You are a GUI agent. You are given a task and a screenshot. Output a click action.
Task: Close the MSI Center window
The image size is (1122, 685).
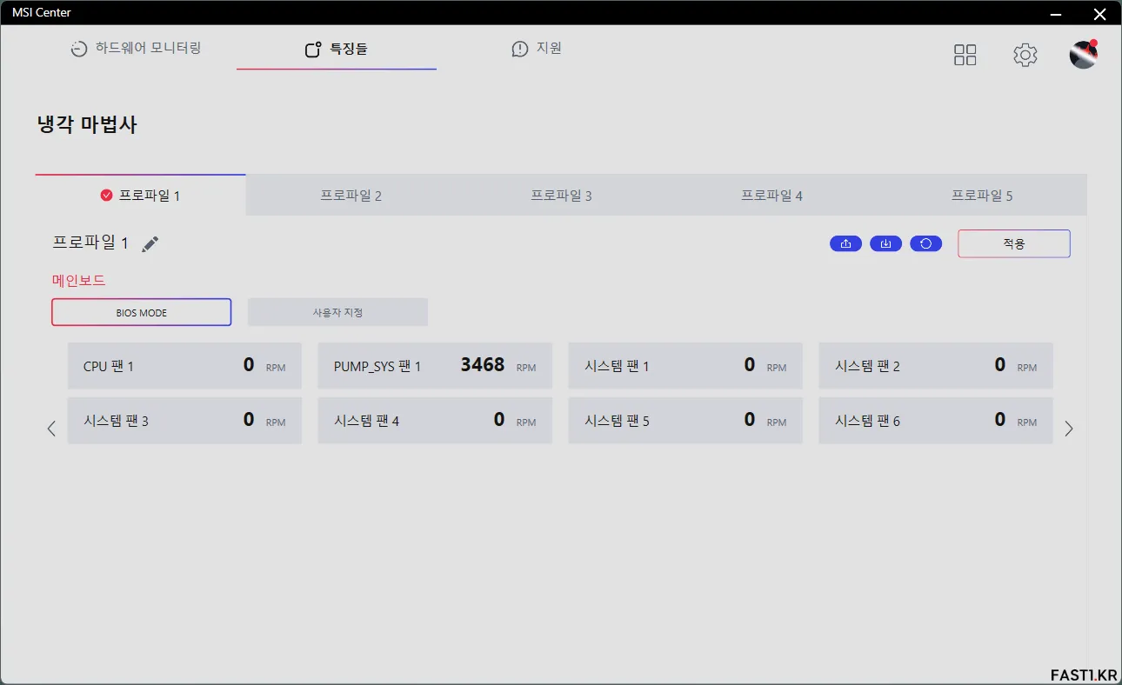(1099, 13)
